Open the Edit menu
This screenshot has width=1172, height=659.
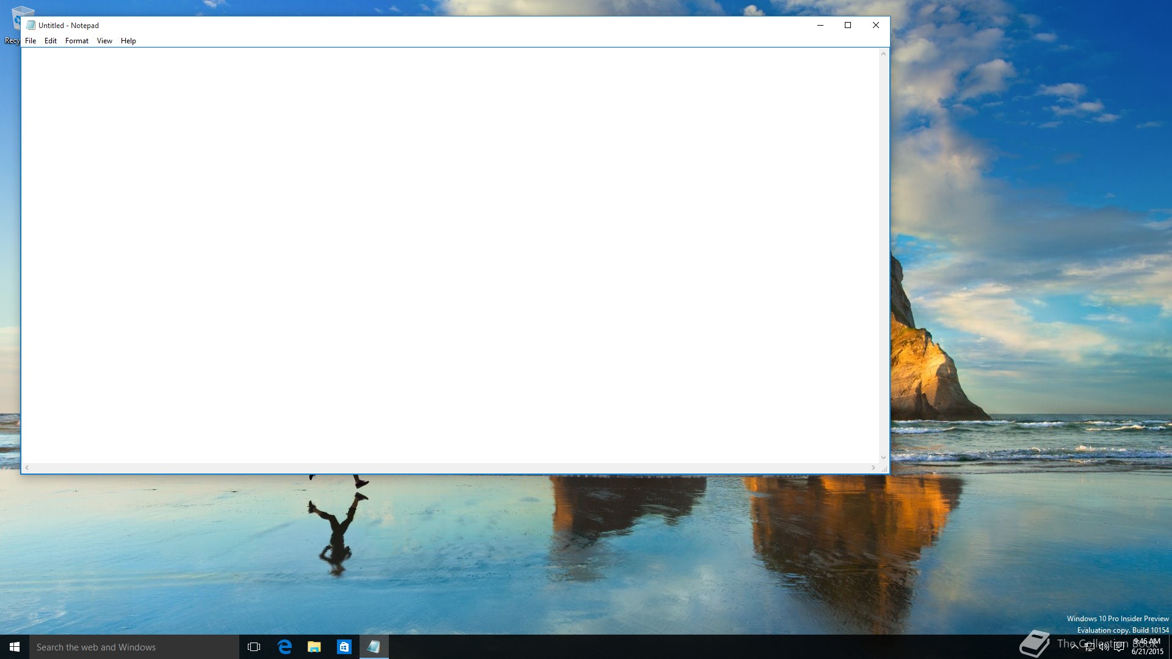click(51, 41)
